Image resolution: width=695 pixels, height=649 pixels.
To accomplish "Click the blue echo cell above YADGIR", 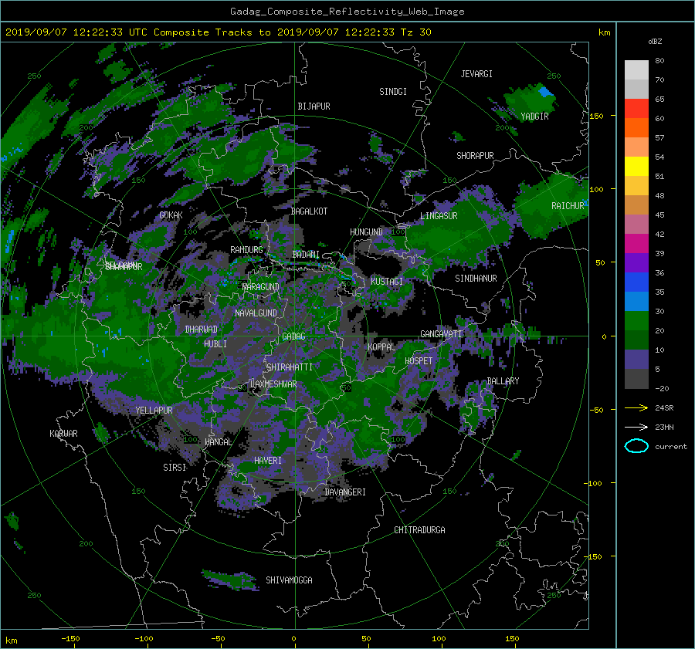I will [x=546, y=92].
